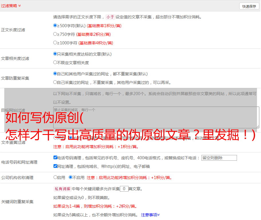Screen dimensions: 261x220
Task: Uncheck the 网址清理 checkbox
Action: coord(56,166)
